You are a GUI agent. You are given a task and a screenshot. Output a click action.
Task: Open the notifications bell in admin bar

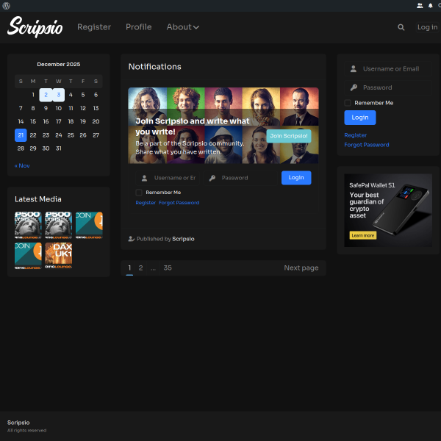click(x=430, y=6)
